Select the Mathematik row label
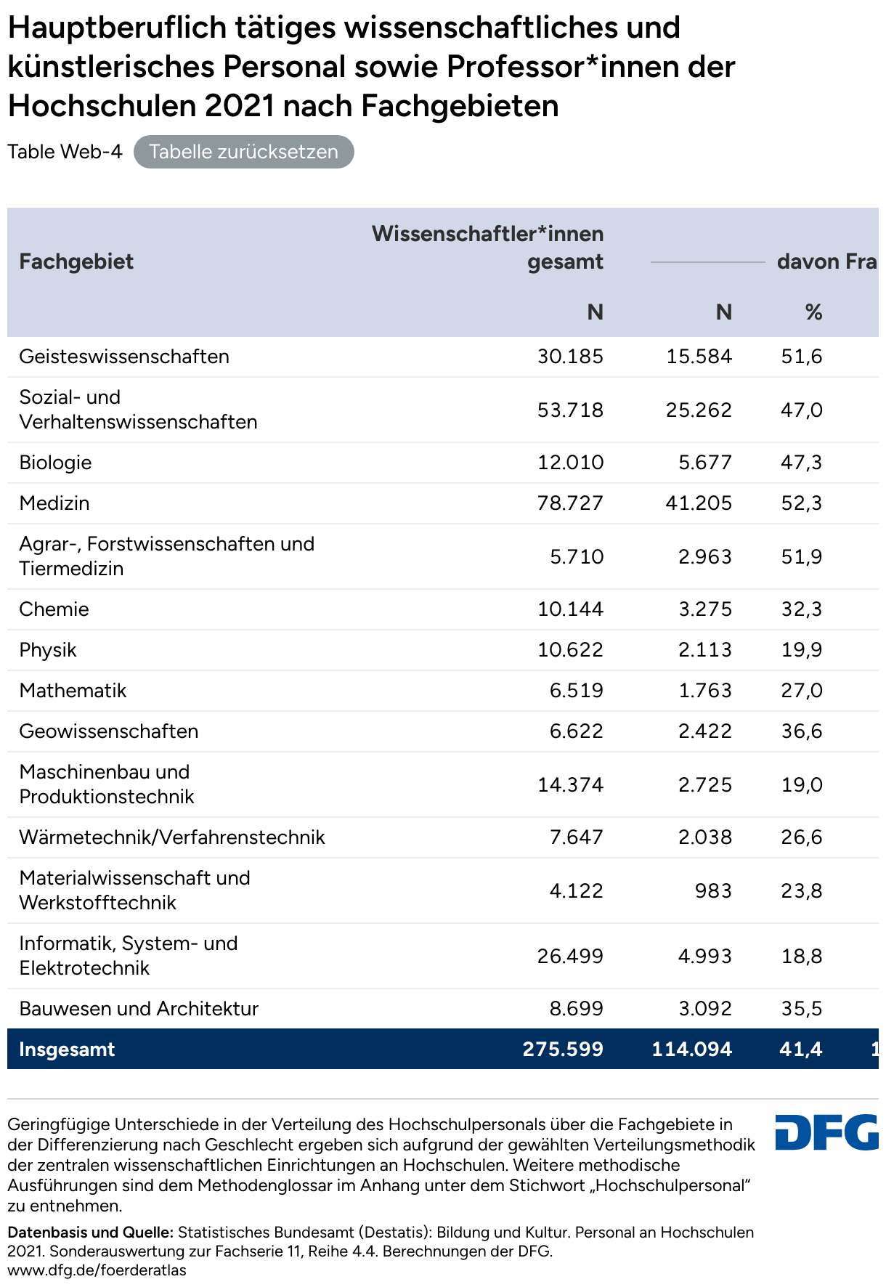This screenshot has width=886, height=1287. tap(73, 691)
